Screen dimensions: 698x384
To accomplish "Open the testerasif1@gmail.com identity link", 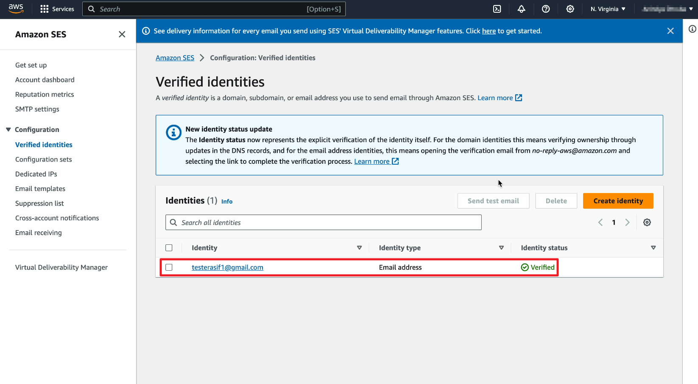I will pos(227,267).
